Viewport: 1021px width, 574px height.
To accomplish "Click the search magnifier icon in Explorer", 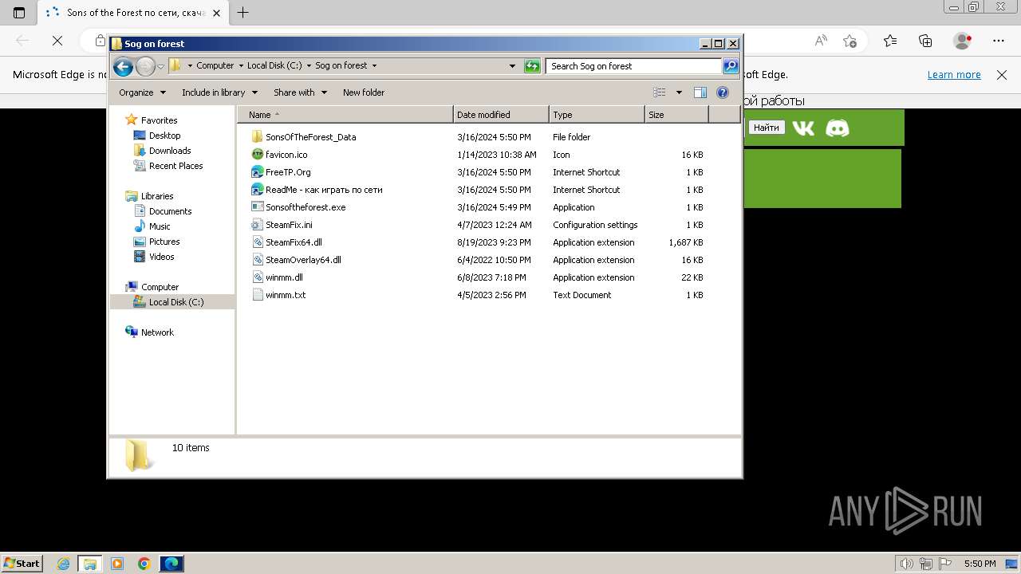I will click(731, 66).
